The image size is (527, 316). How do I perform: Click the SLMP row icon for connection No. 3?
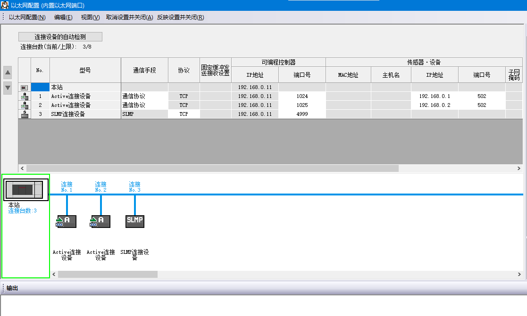pyautogui.click(x=25, y=114)
